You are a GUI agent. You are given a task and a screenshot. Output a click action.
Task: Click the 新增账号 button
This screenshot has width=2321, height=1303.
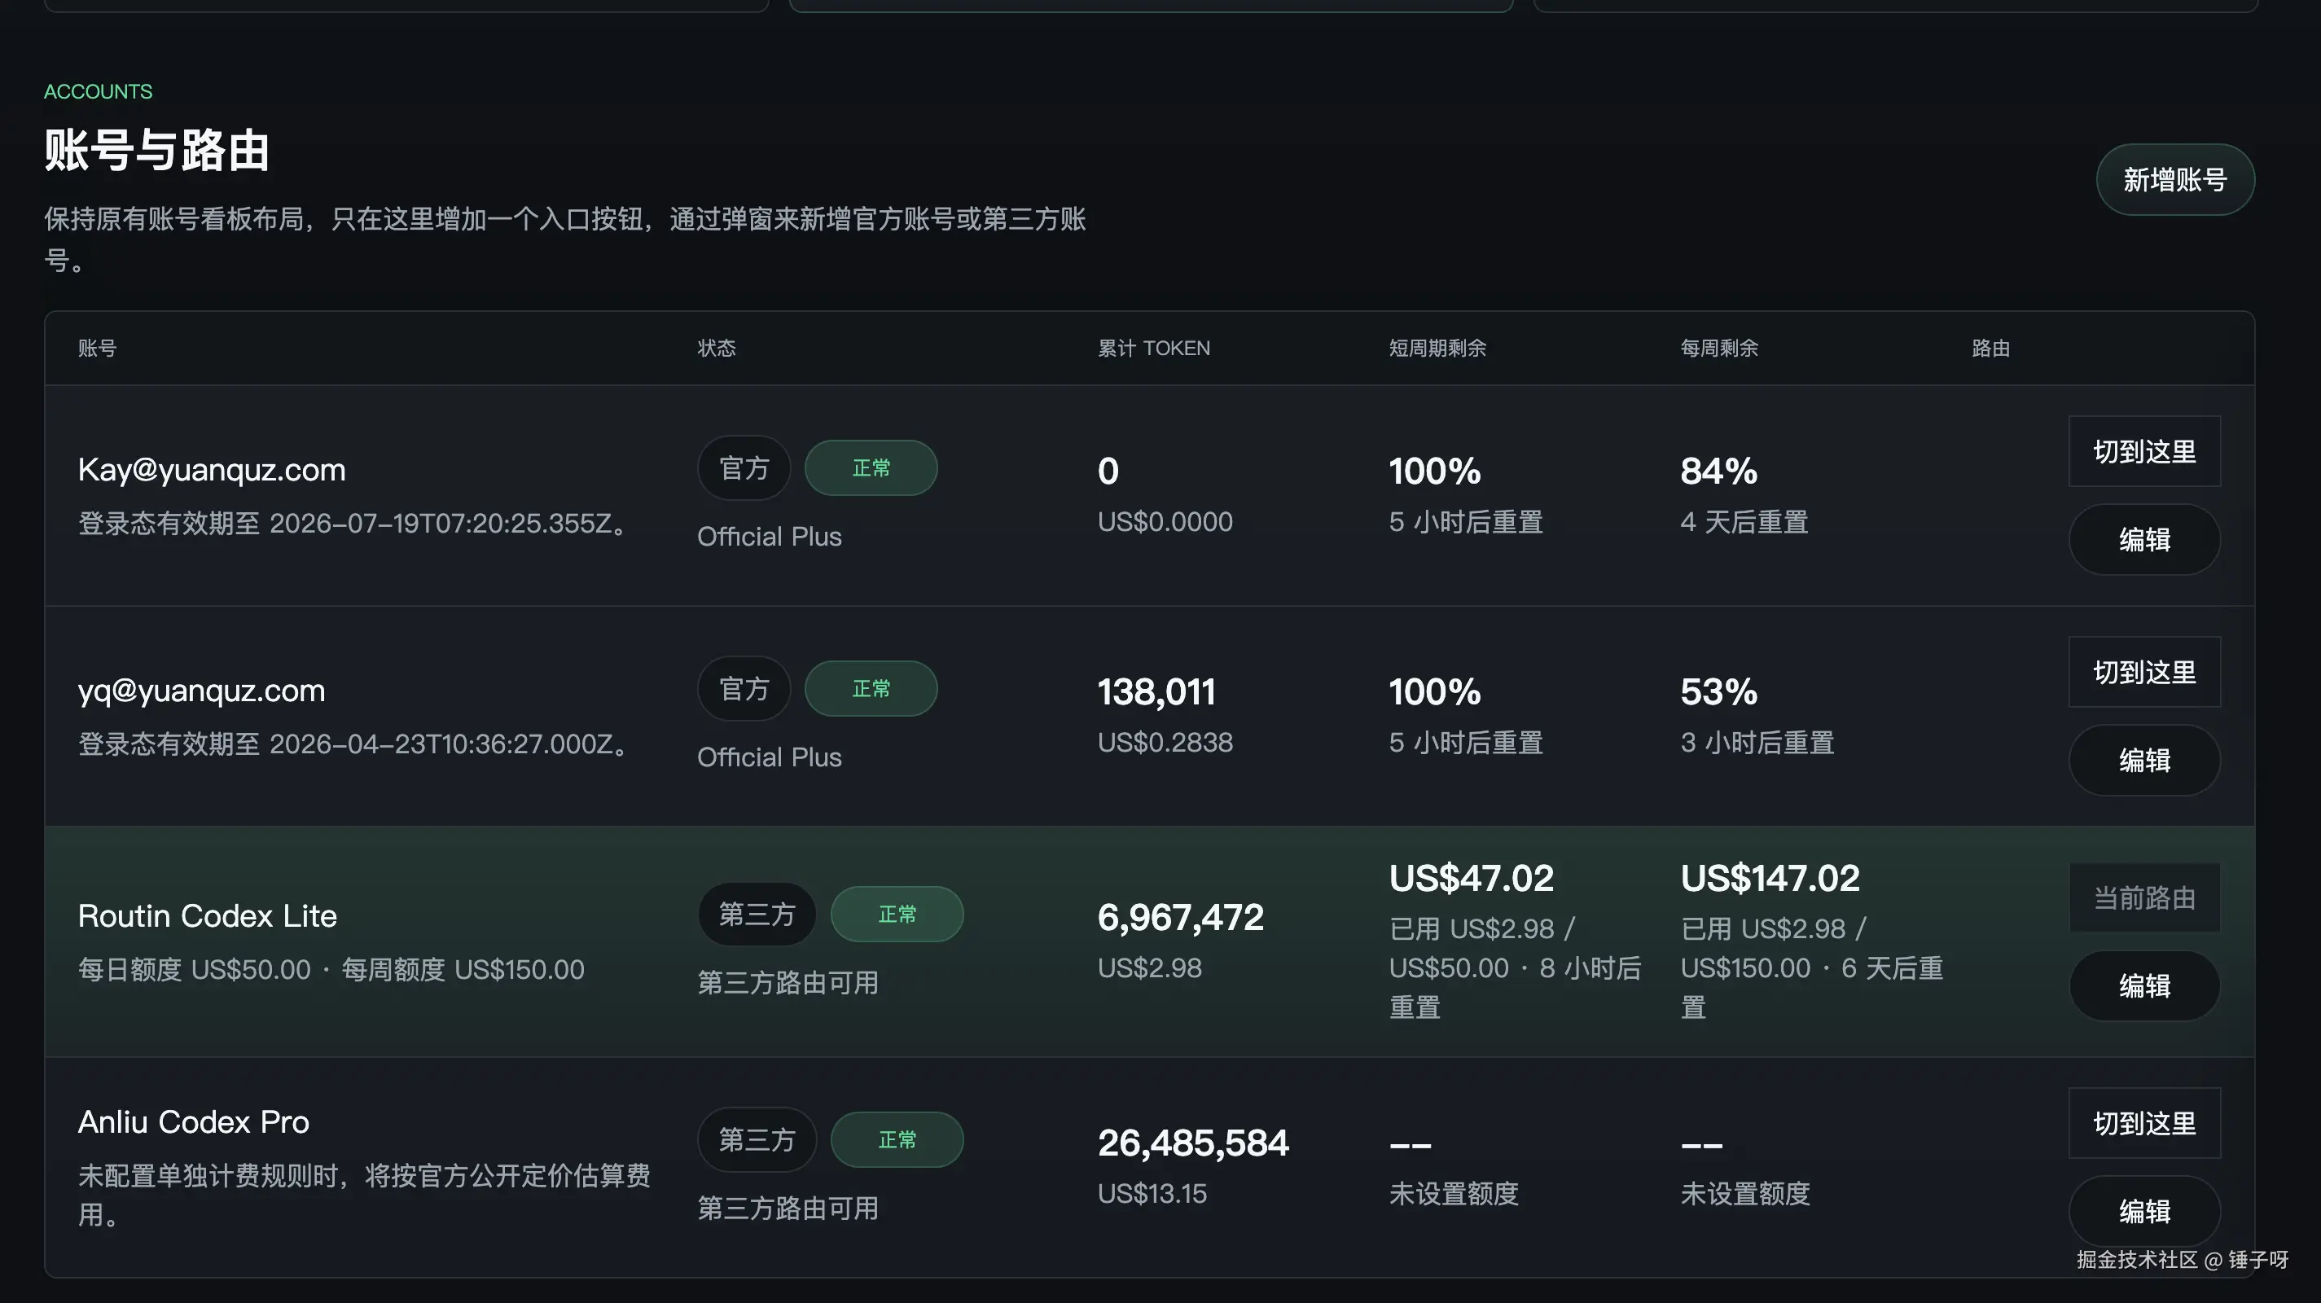2174,179
